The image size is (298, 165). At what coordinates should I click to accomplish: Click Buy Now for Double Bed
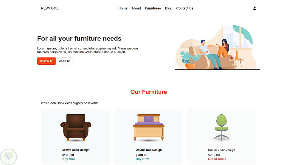coord(142,159)
